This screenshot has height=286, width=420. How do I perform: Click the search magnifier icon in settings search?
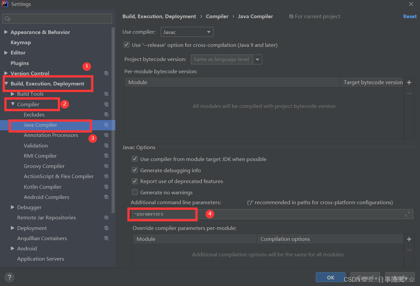pyautogui.click(x=7, y=19)
